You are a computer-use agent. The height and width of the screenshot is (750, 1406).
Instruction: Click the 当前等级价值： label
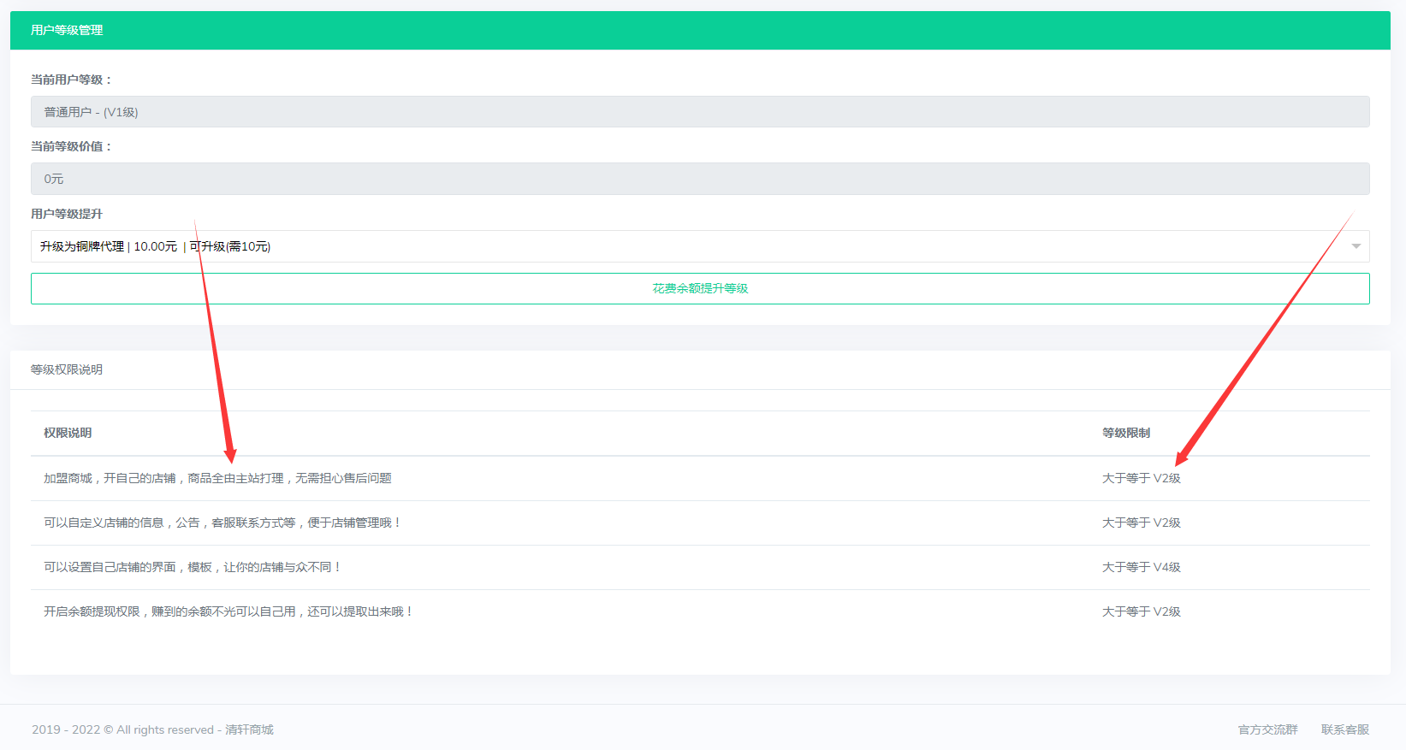pyautogui.click(x=71, y=146)
